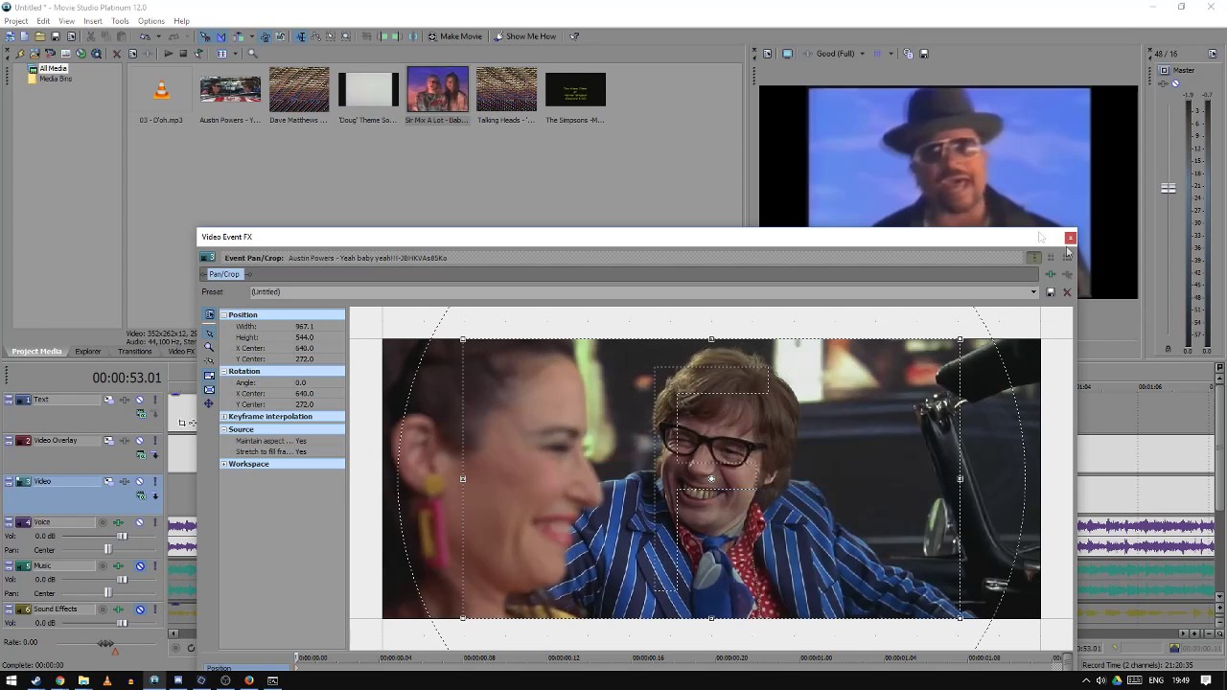Open the Windows Start menu

[12, 680]
